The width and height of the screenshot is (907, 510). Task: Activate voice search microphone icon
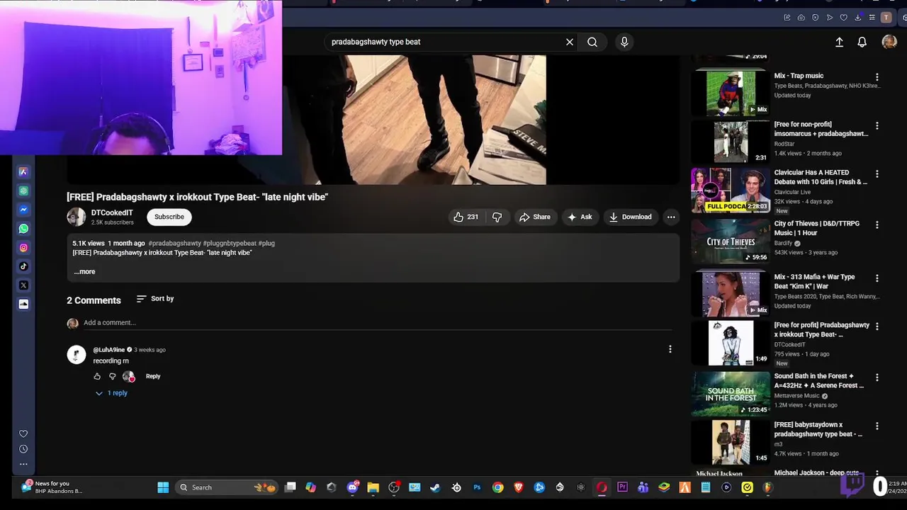[624, 42]
